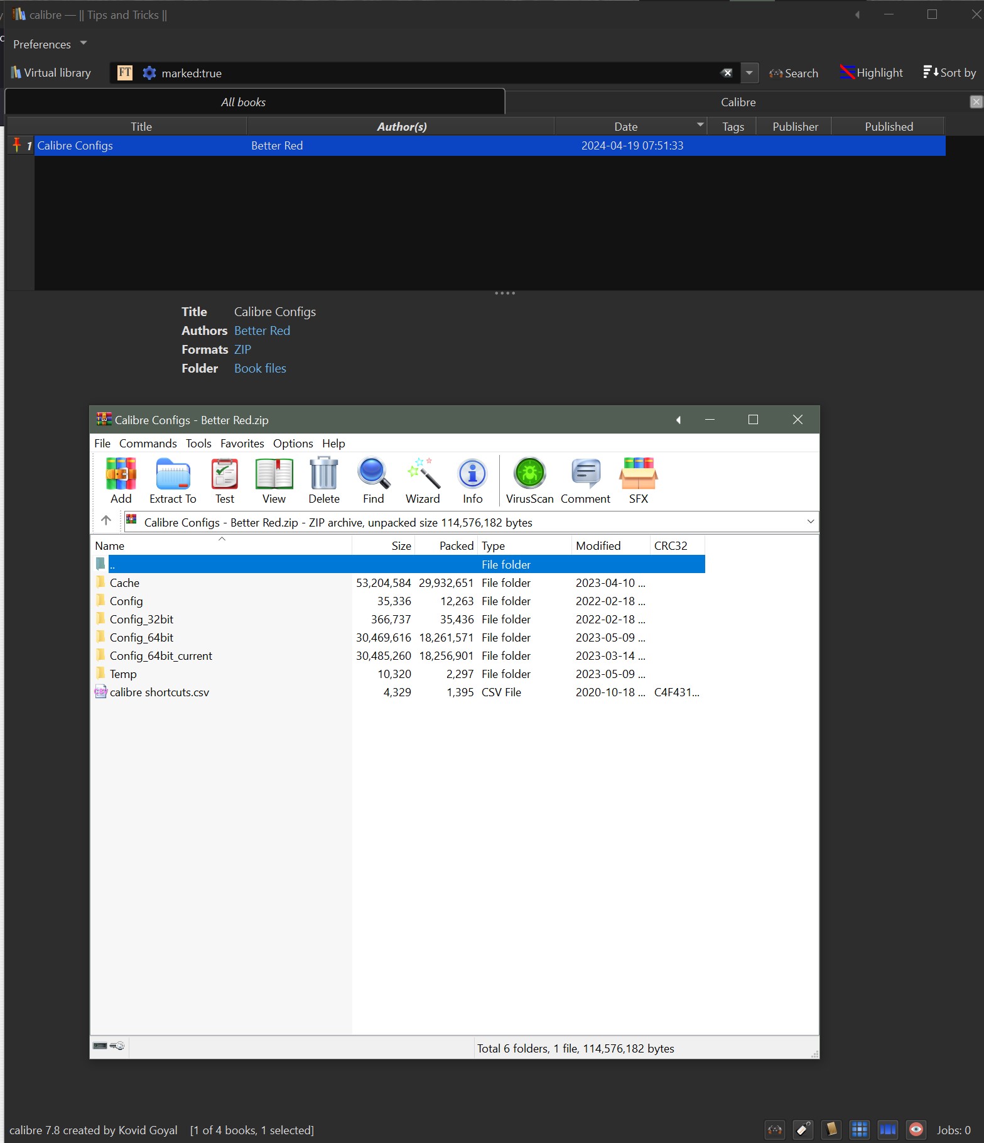Expand the archive path dropdown

810,522
